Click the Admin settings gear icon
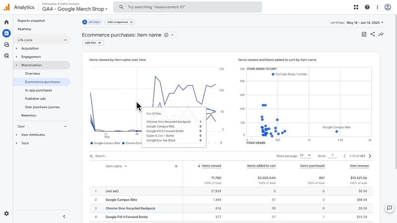Viewport: 397px width, 223px height. tap(6, 214)
